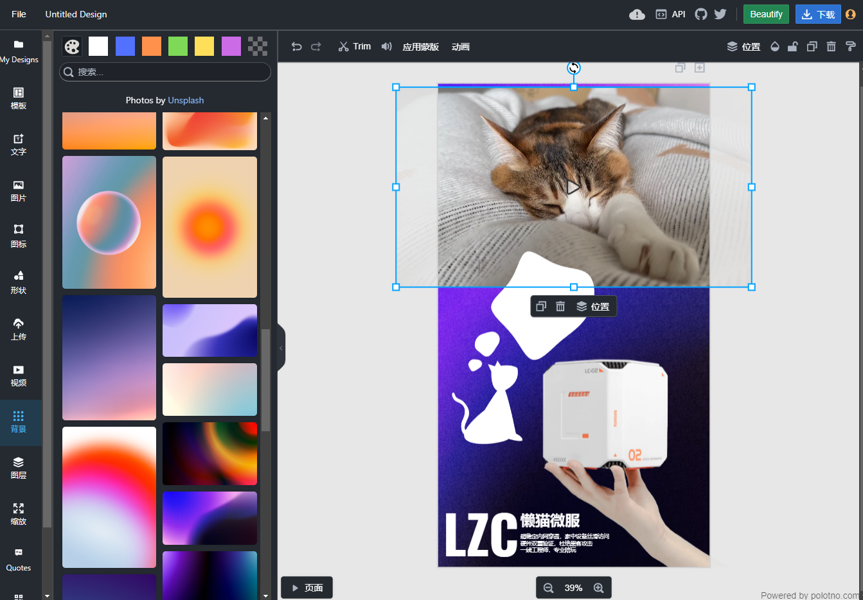Click the 搜索 background search field
The height and width of the screenshot is (600, 863).
point(165,72)
